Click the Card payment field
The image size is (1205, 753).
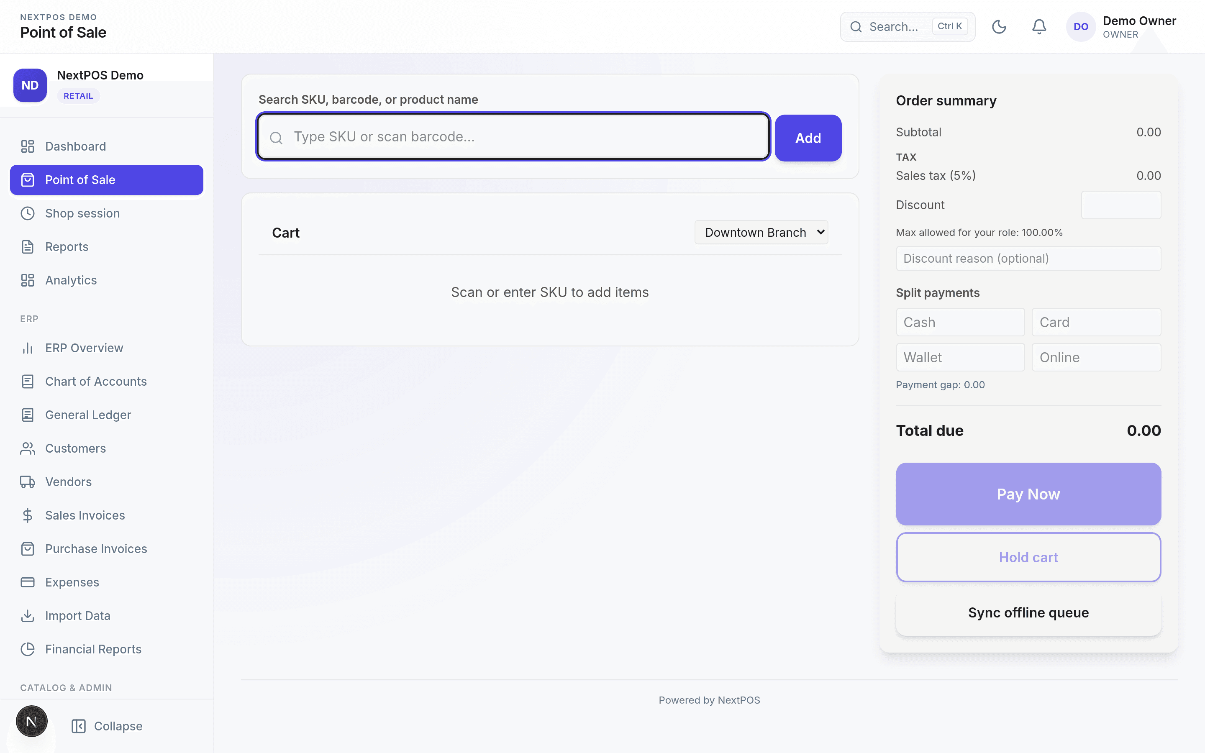tap(1097, 322)
